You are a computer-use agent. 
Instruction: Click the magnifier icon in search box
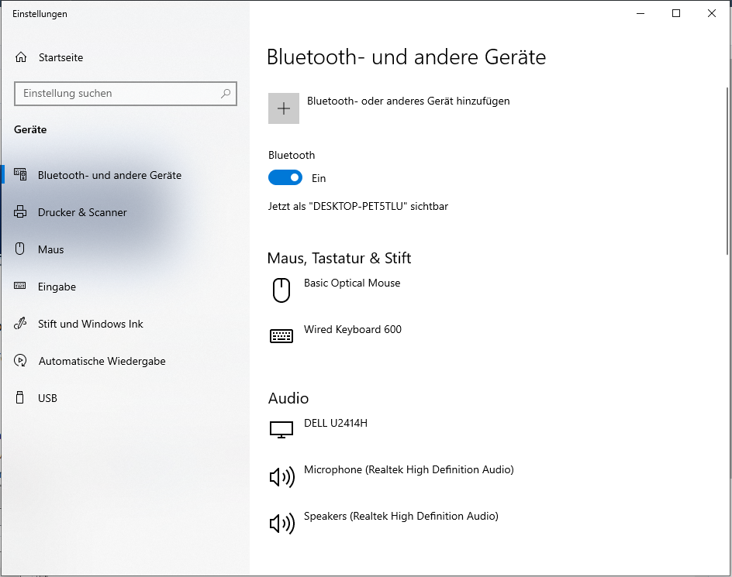click(x=226, y=93)
